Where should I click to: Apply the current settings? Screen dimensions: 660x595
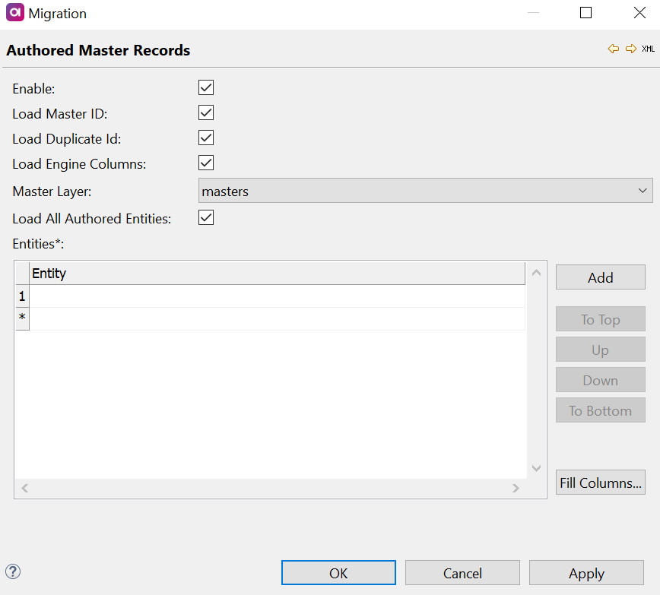pos(586,572)
